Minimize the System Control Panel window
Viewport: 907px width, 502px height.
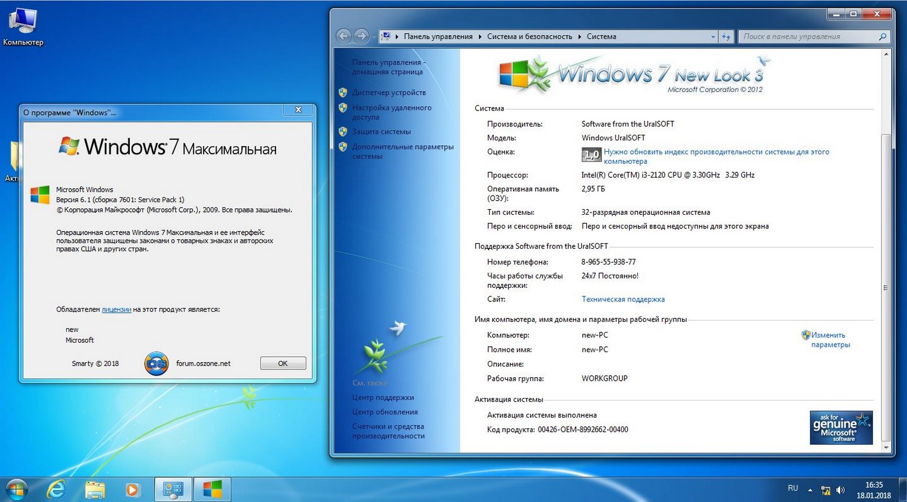coord(836,14)
